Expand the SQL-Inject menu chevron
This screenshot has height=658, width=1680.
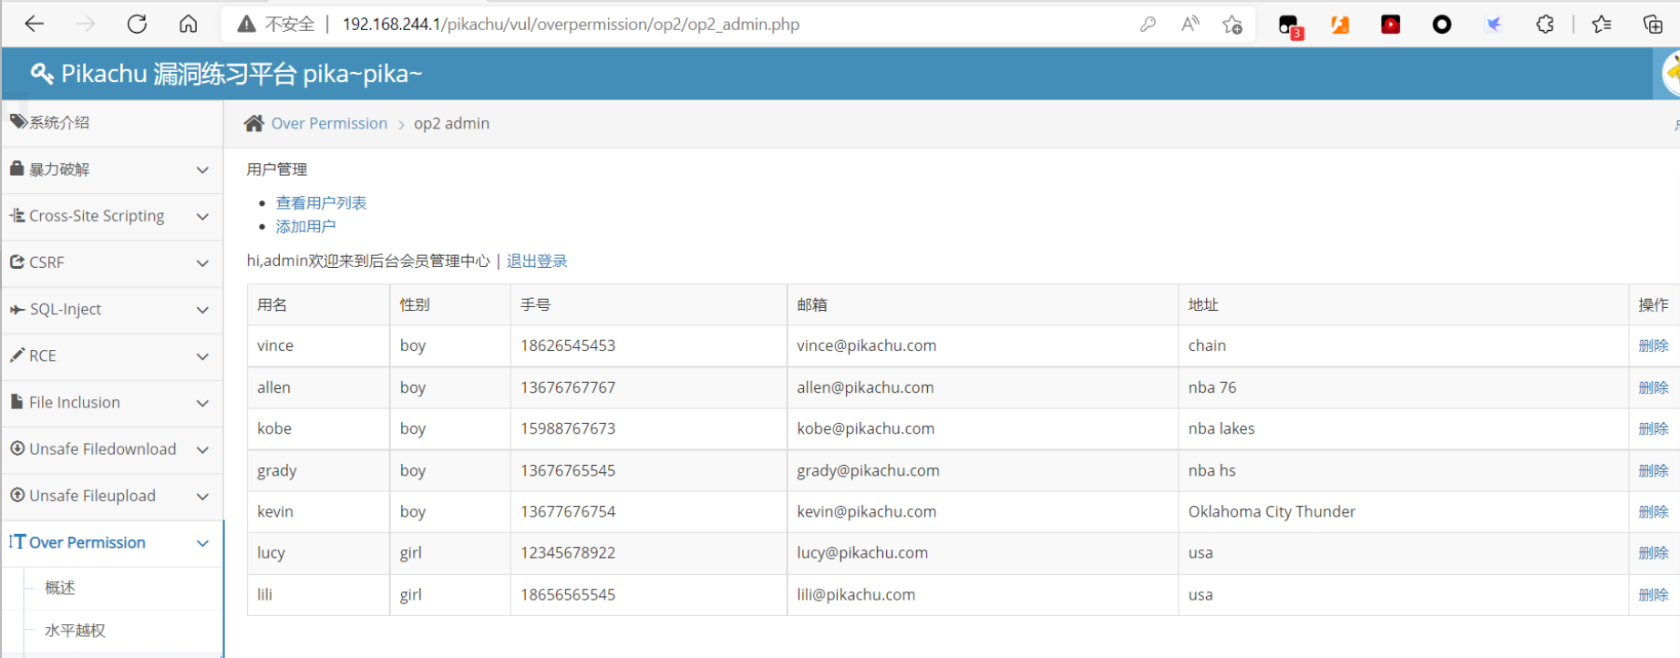tap(202, 310)
